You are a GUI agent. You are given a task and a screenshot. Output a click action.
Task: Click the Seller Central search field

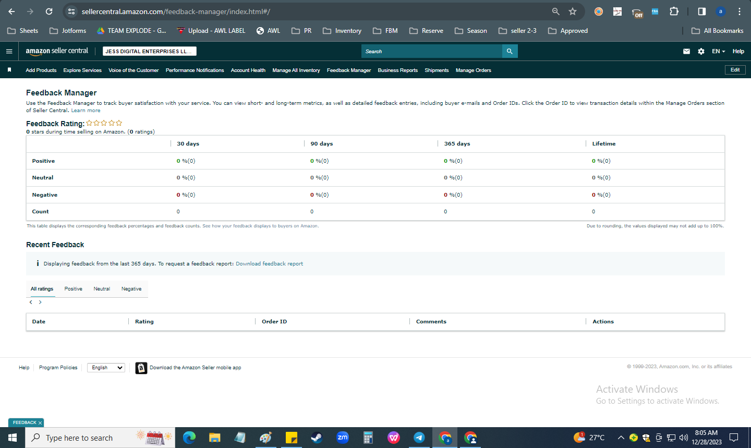[432, 51]
